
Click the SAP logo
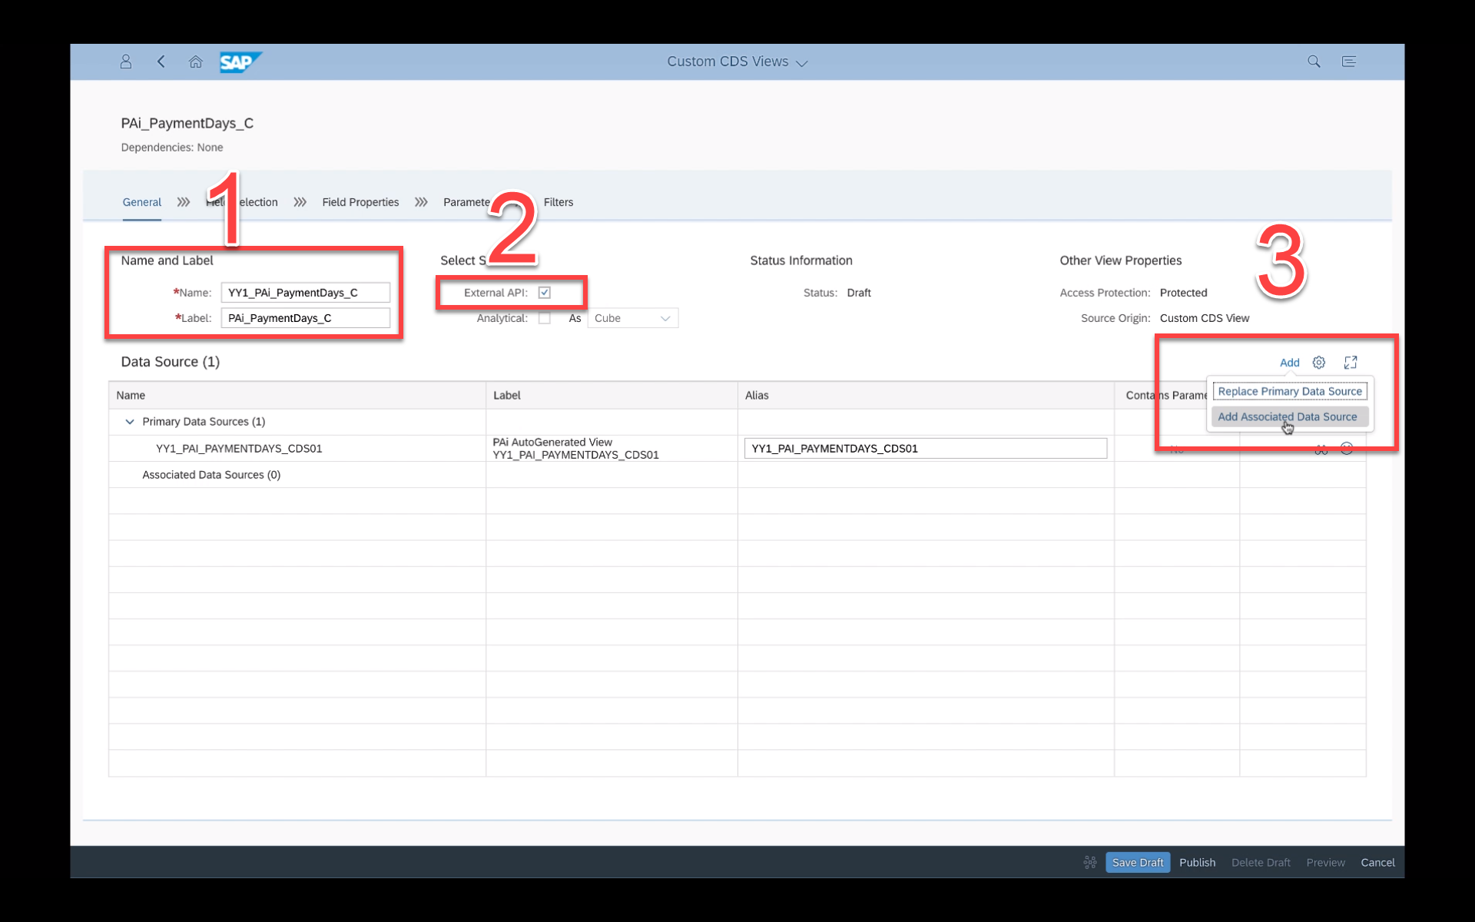coord(240,61)
